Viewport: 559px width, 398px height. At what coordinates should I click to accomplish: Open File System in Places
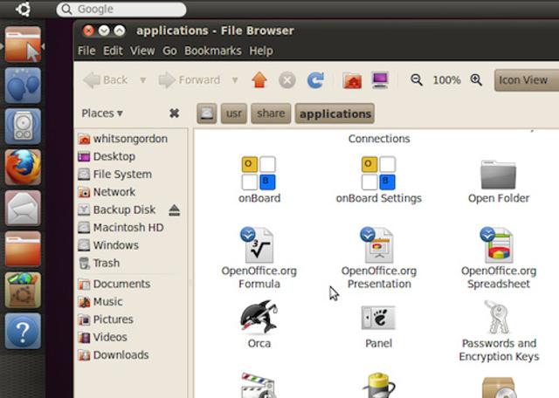coord(115,175)
